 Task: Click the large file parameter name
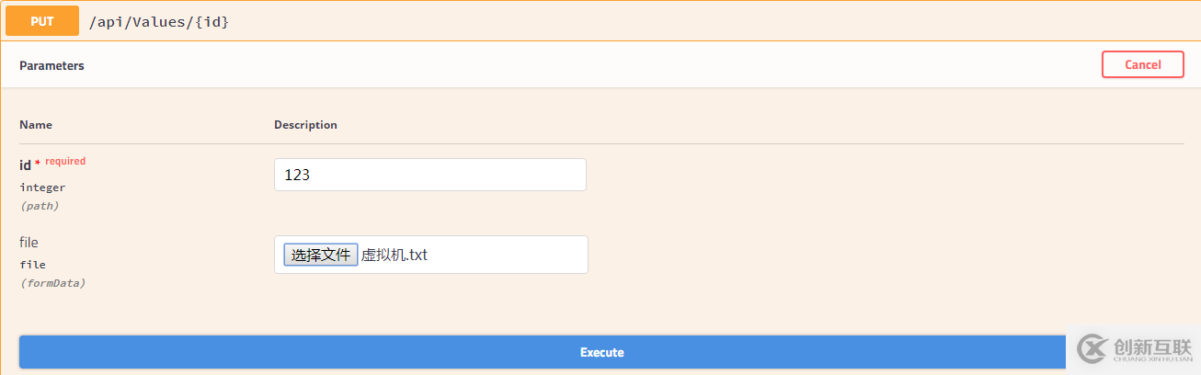click(x=29, y=243)
